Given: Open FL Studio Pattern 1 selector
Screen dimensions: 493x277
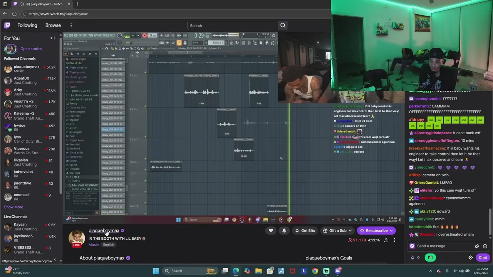Looking at the screenshot, I should (x=217, y=43).
